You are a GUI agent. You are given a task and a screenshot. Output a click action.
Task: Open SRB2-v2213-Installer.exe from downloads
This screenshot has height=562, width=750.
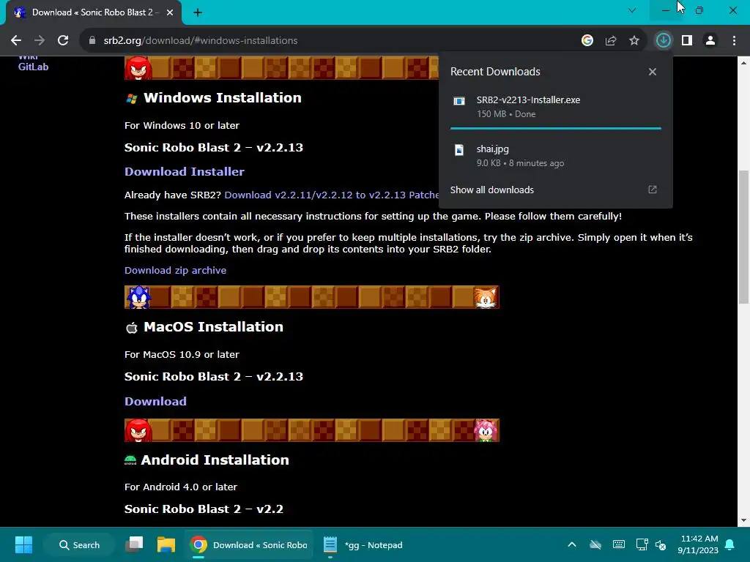click(555, 107)
